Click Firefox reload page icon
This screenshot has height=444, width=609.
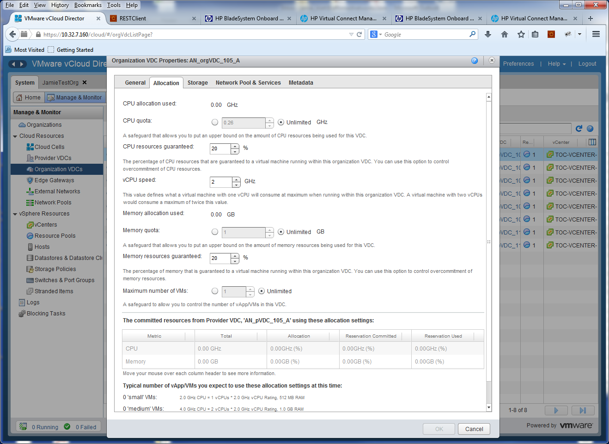coord(359,34)
